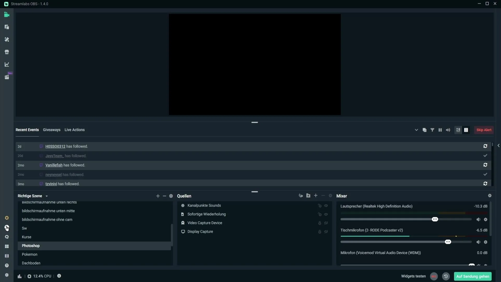Open the four-square grid icon in sidebar

click(7, 246)
